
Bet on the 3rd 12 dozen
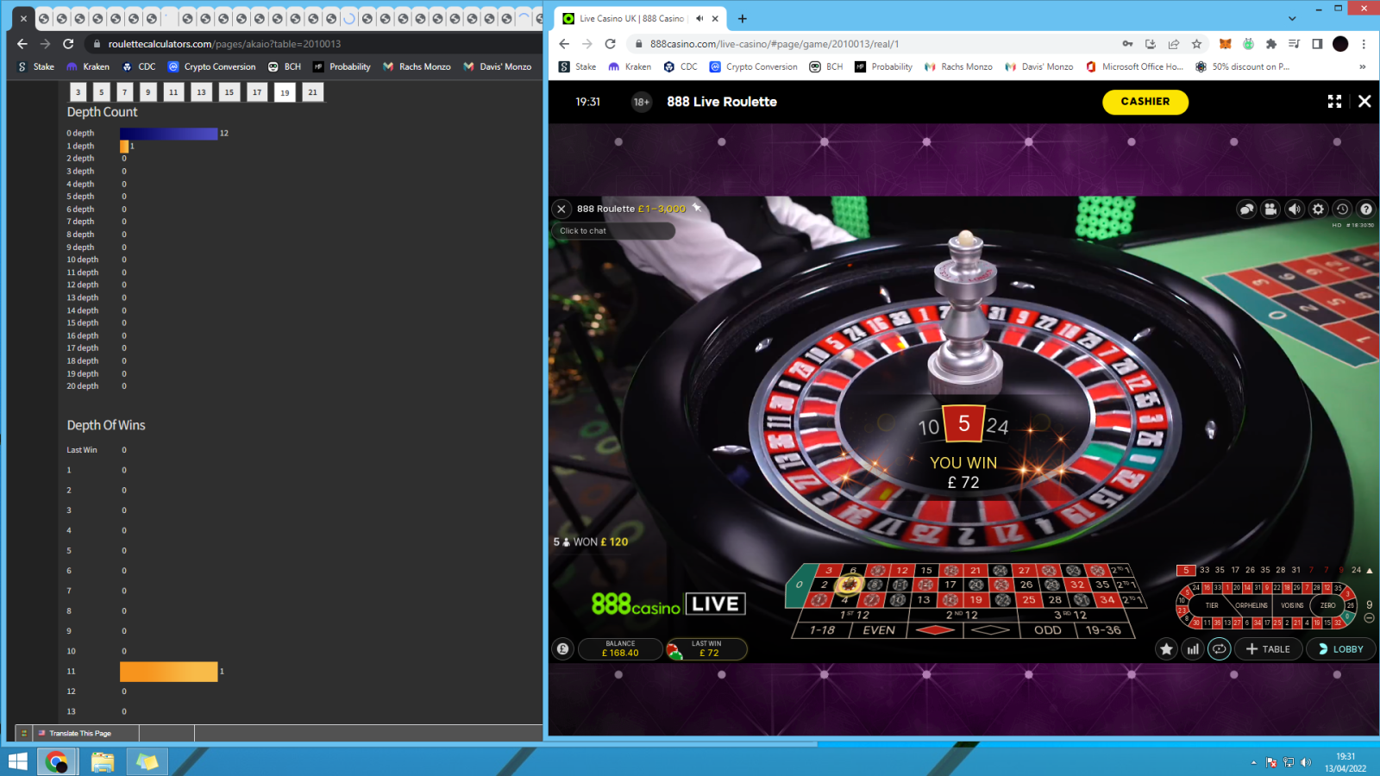tap(1070, 615)
